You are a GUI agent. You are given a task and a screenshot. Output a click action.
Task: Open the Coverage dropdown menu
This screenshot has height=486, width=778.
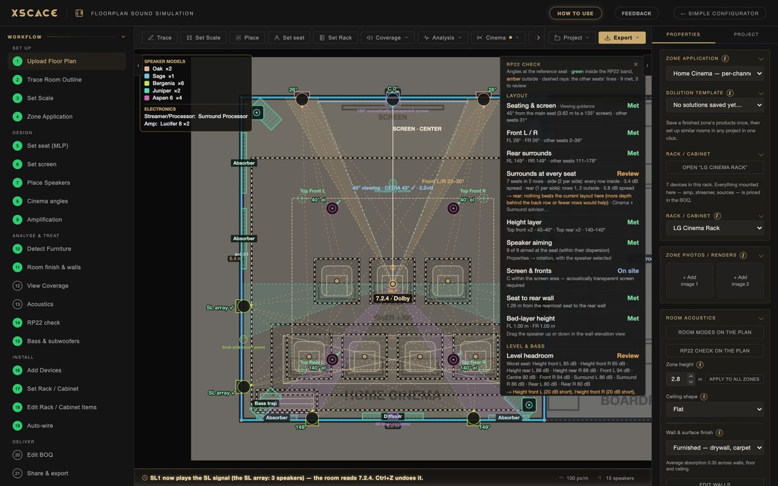pos(388,38)
